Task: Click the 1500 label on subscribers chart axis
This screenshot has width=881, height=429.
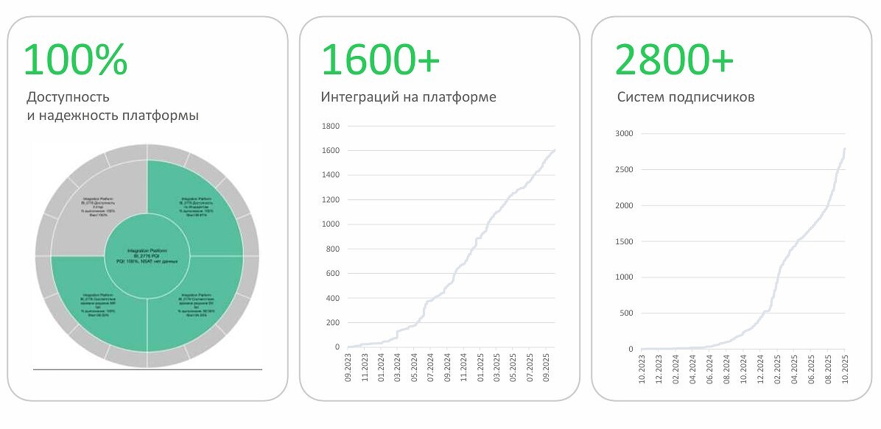Action: point(625,241)
